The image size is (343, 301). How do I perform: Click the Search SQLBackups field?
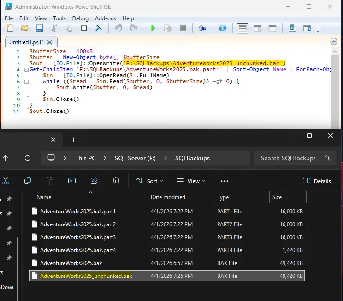point(295,158)
